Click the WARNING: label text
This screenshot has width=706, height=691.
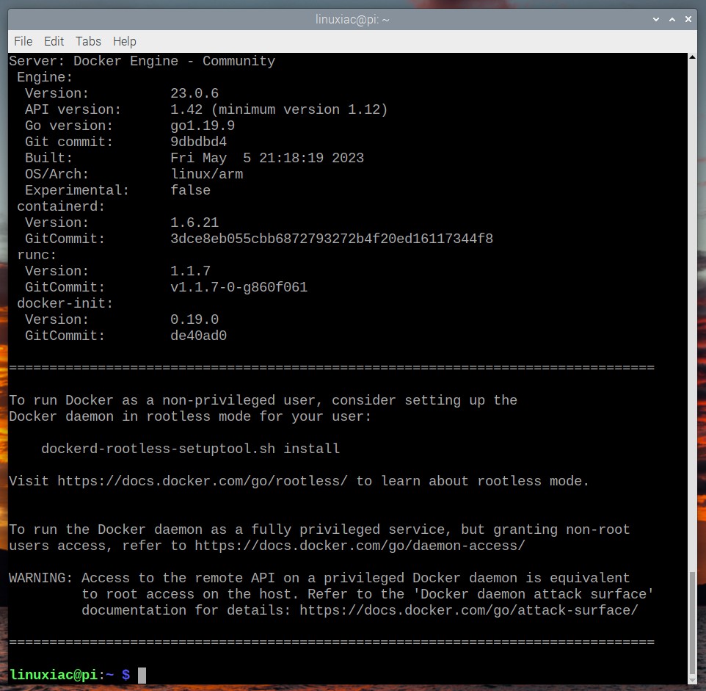tap(41, 578)
